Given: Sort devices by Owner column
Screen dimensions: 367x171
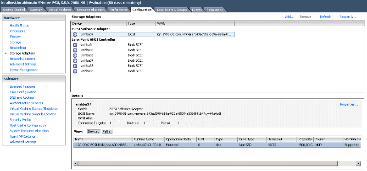Looking at the screenshot, I should pos(328,139).
